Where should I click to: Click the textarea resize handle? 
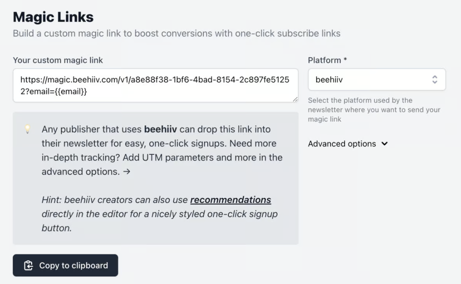296,98
